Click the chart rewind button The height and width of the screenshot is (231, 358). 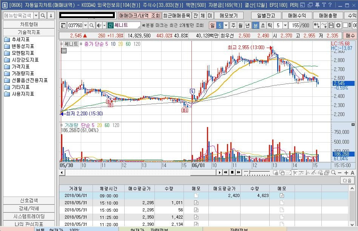(x=225, y=172)
